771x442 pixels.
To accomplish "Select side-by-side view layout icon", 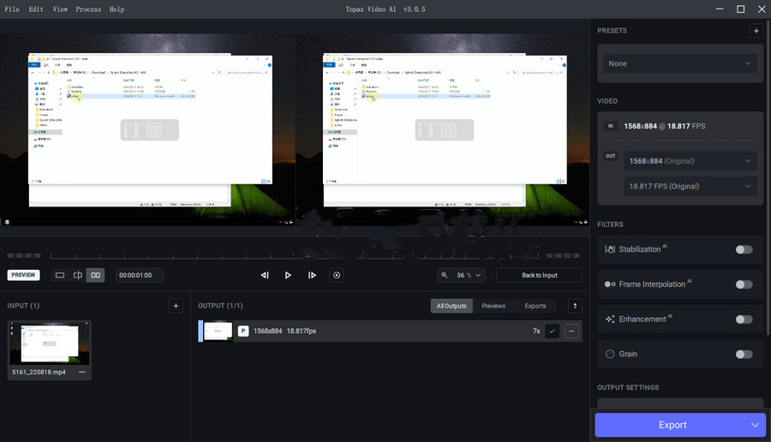I will pos(95,275).
